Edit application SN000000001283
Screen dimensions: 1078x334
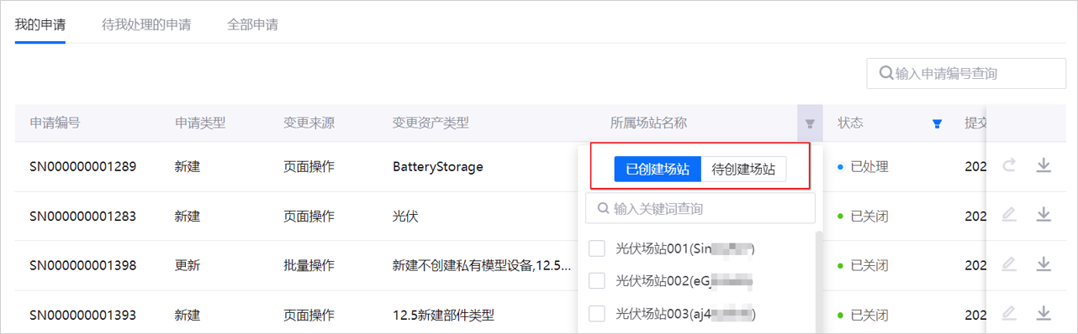(x=1009, y=216)
